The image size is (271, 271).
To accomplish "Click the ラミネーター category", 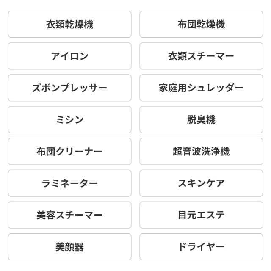I will pos(69,183).
